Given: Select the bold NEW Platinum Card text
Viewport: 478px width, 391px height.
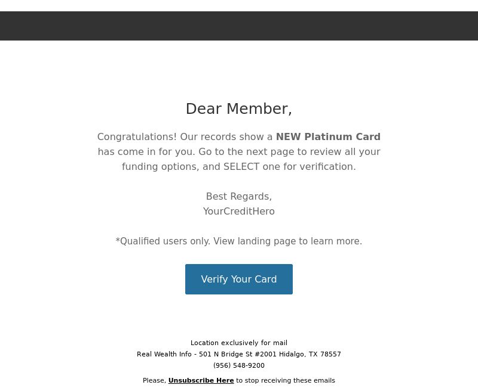Looking at the screenshot, I should click(328, 136).
